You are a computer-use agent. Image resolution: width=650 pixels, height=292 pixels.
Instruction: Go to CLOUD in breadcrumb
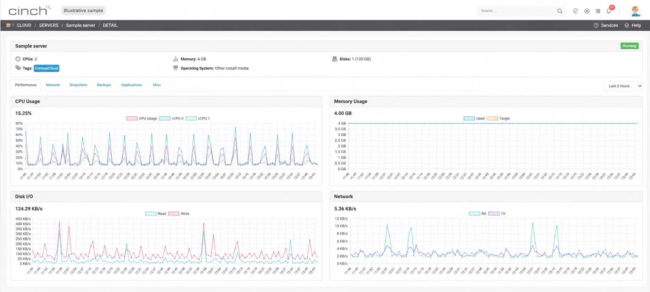(24, 25)
